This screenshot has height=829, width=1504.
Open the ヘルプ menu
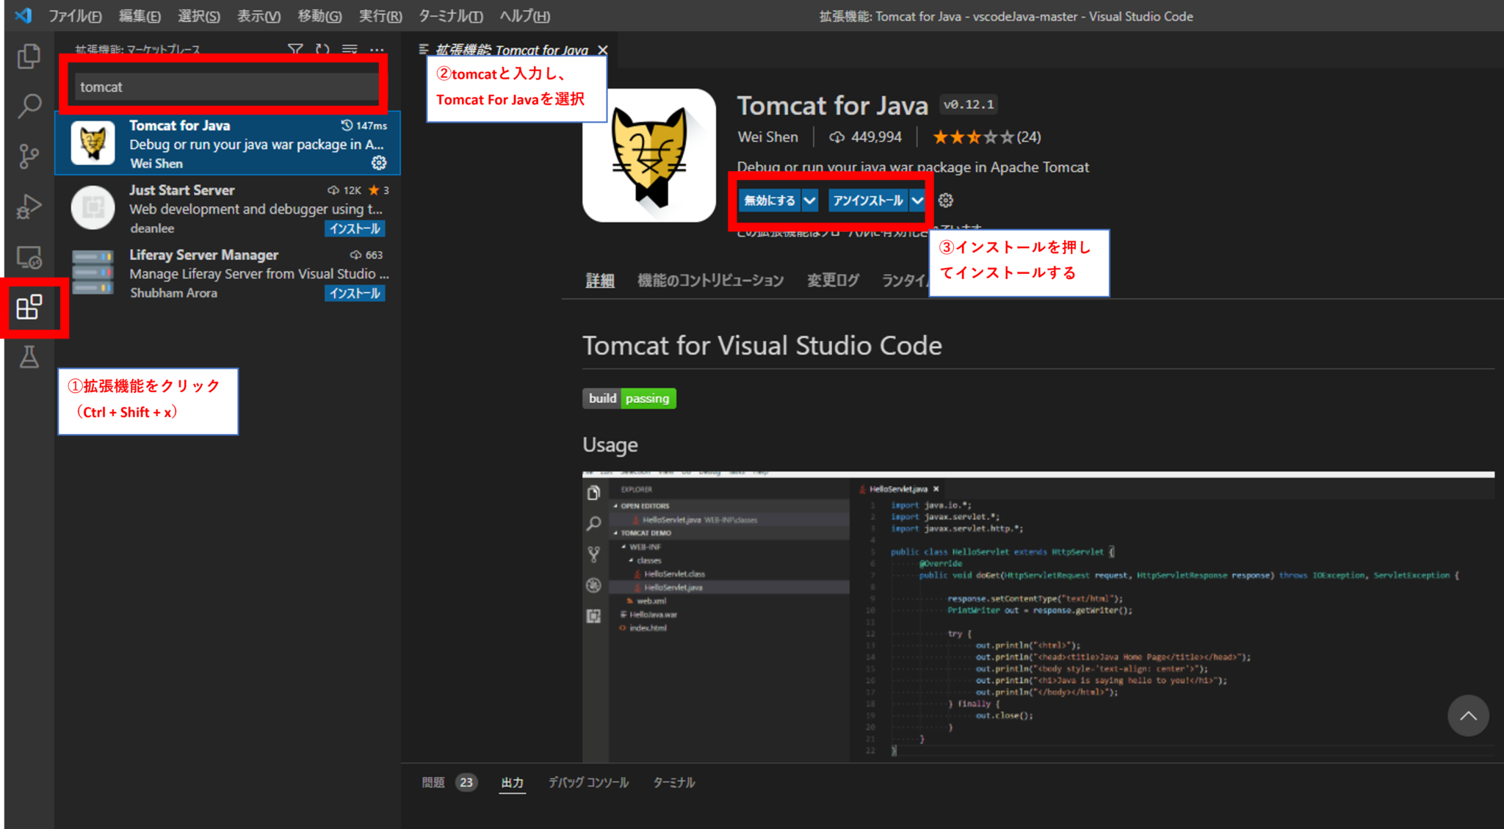point(524,15)
